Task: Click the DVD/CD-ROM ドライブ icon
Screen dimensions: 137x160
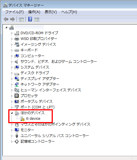Action: [x=17, y=33]
